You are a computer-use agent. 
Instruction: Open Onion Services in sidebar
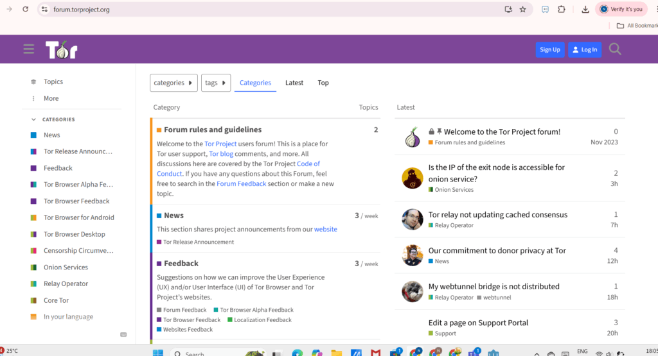(66, 267)
